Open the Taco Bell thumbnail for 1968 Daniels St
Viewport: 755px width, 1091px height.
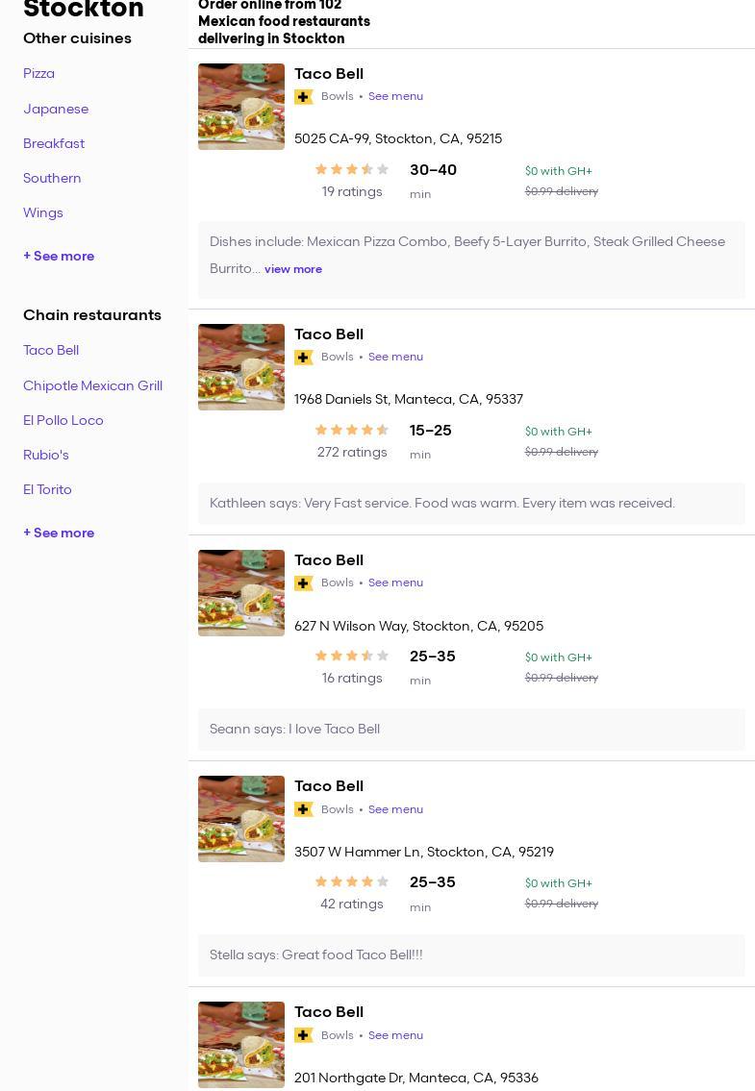[x=241, y=367]
